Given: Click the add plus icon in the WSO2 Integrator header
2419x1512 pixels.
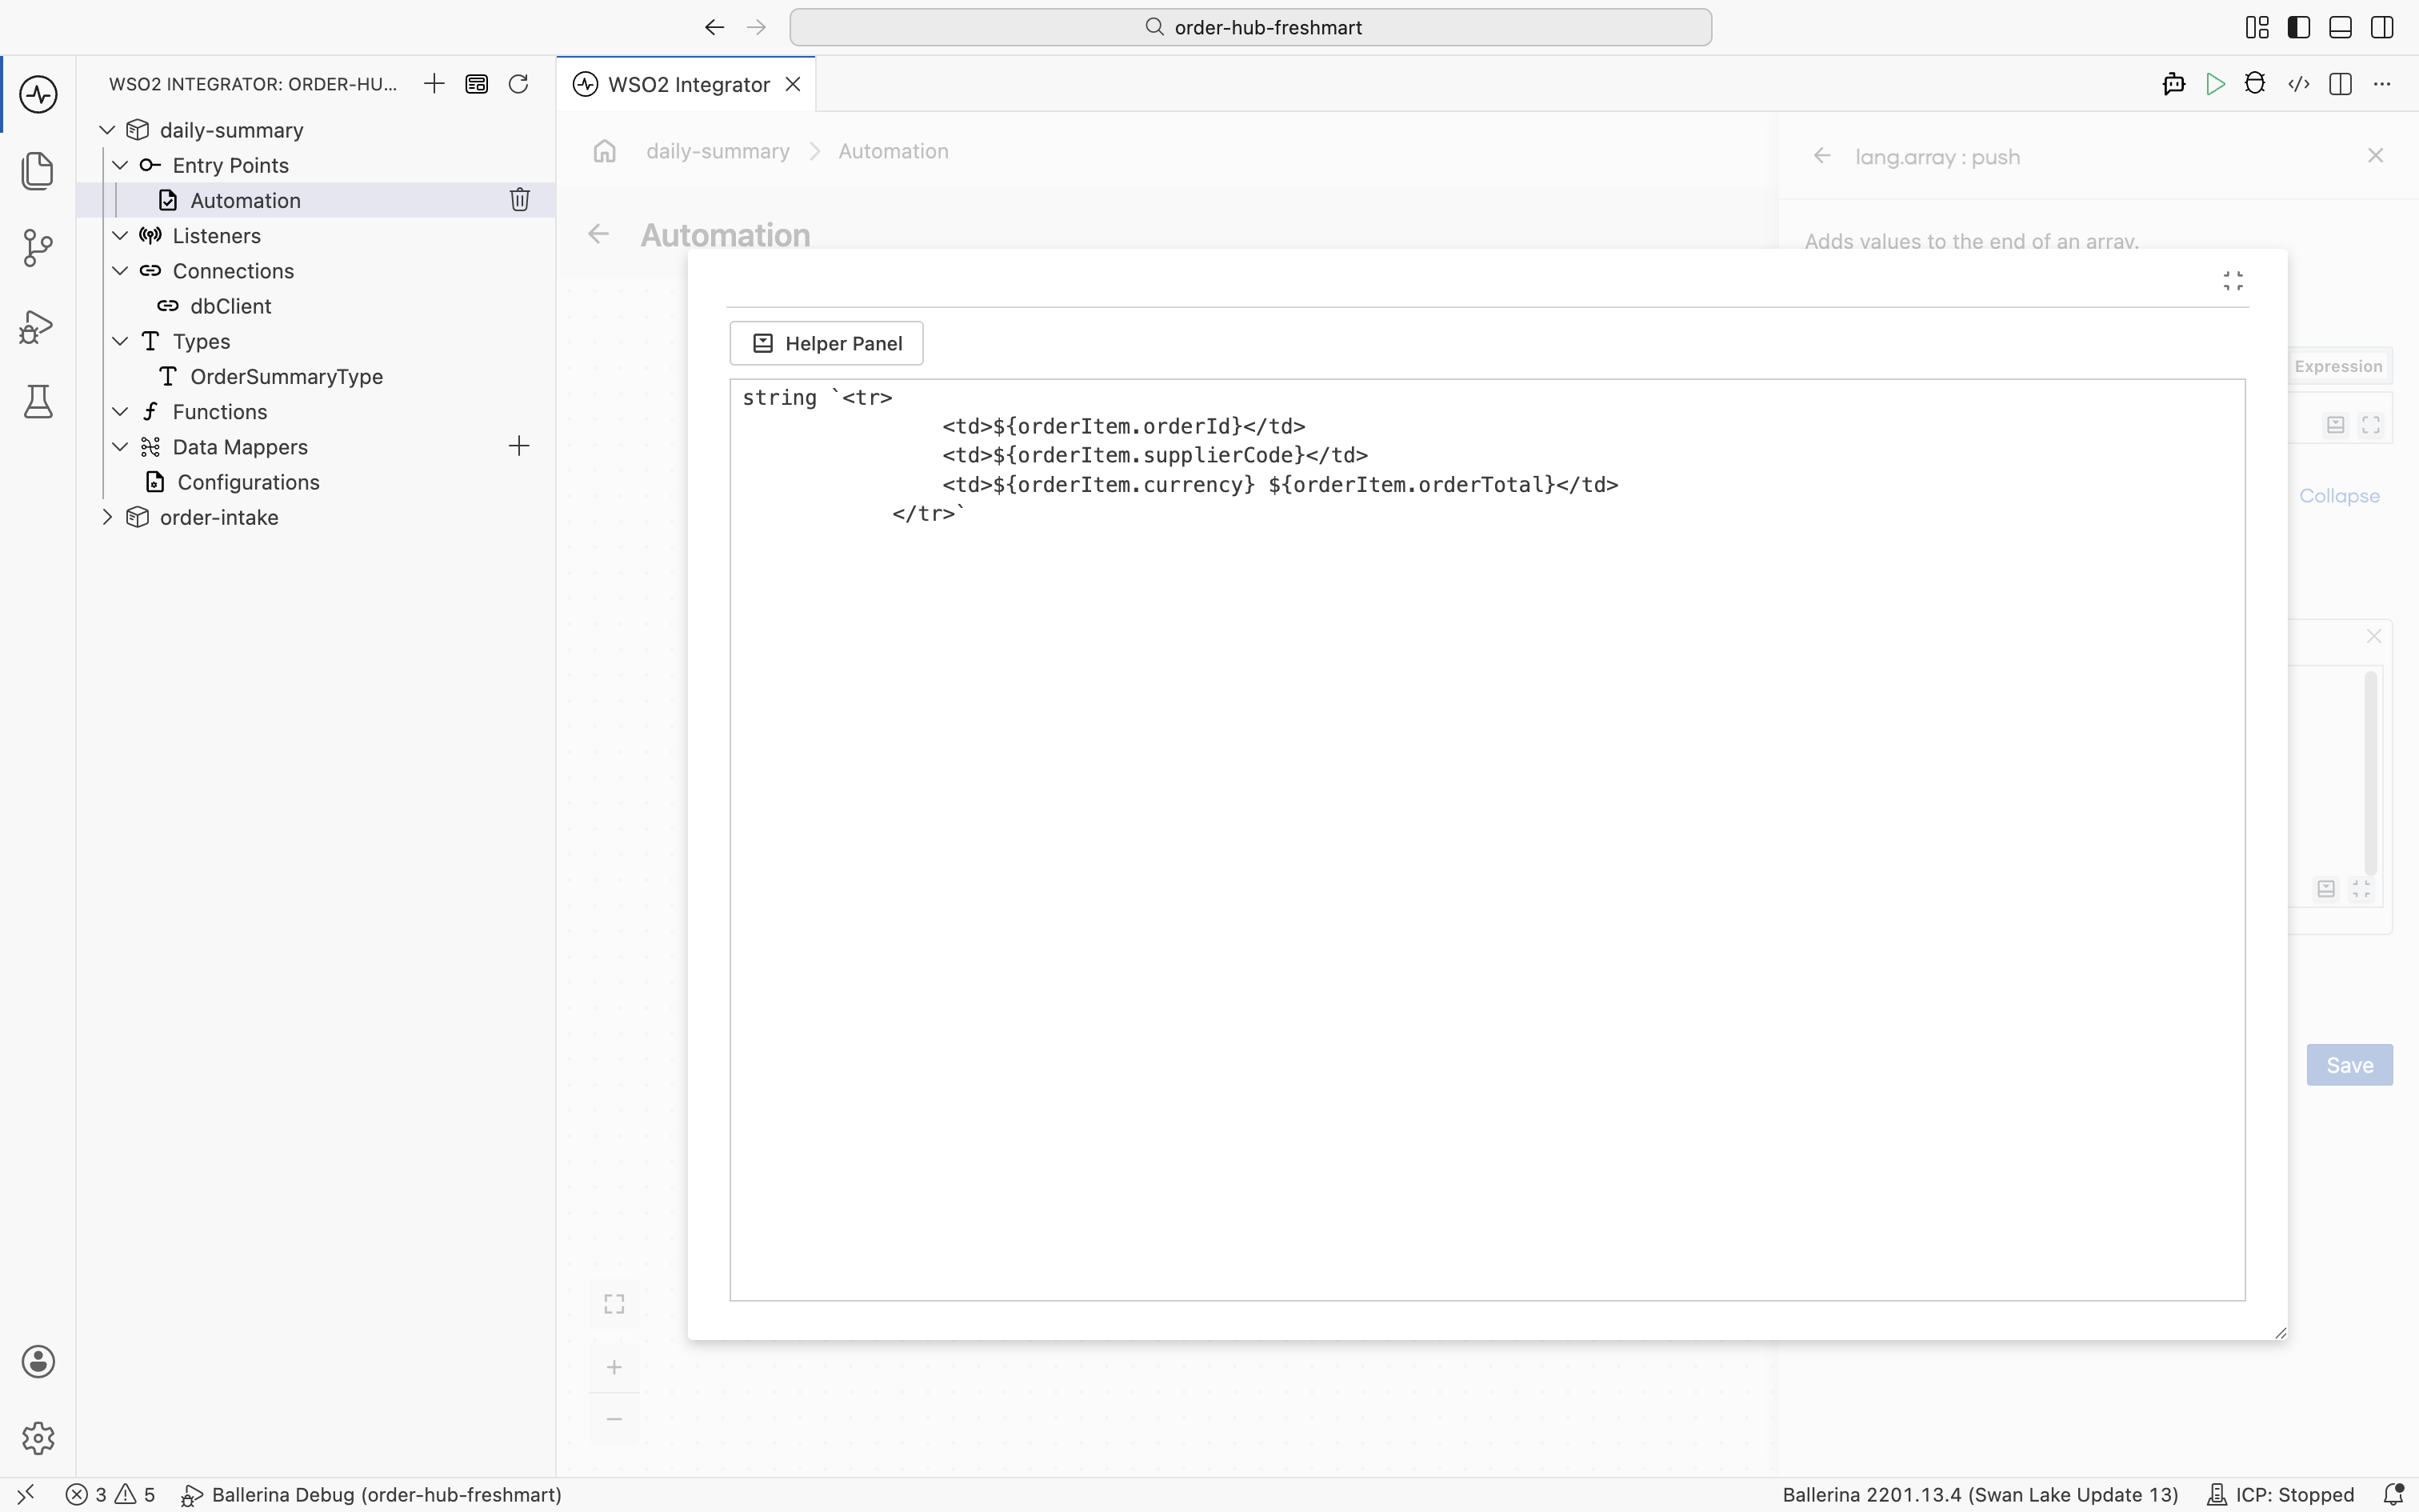Looking at the screenshot, I should 434,84.
